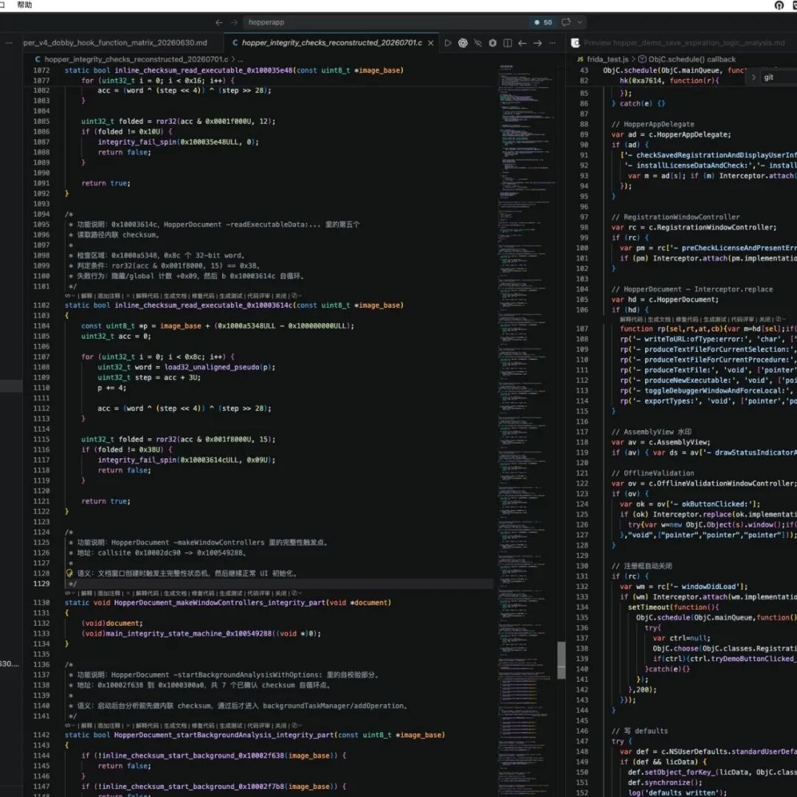
Task: Click 代码评审 above line 1142
Action: point(259,725)
